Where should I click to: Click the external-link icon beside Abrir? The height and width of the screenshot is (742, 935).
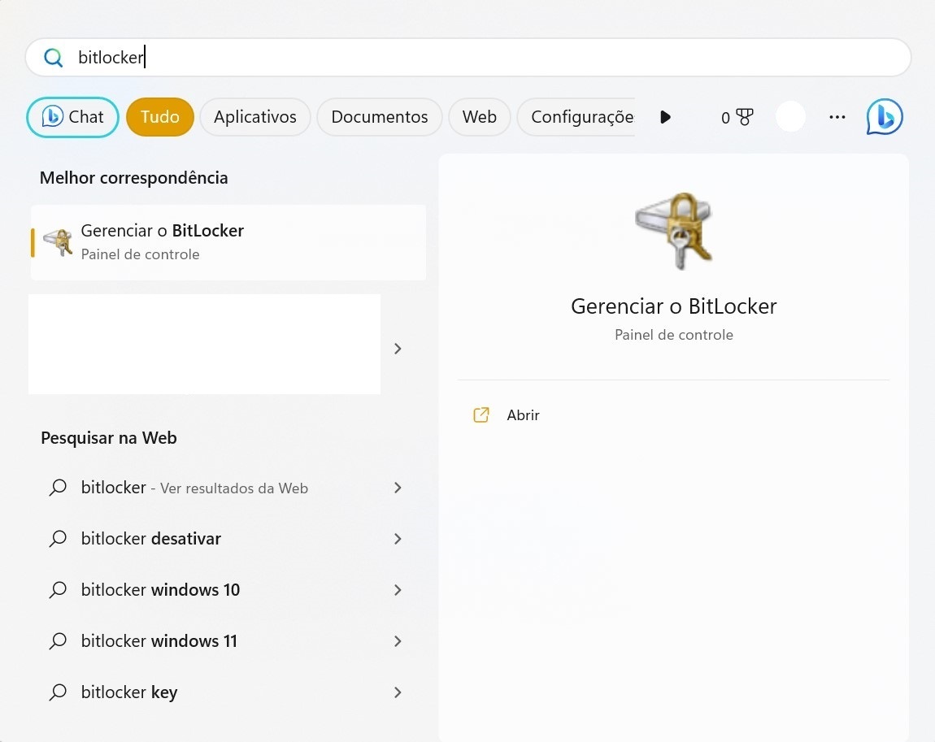coord(481,414)
